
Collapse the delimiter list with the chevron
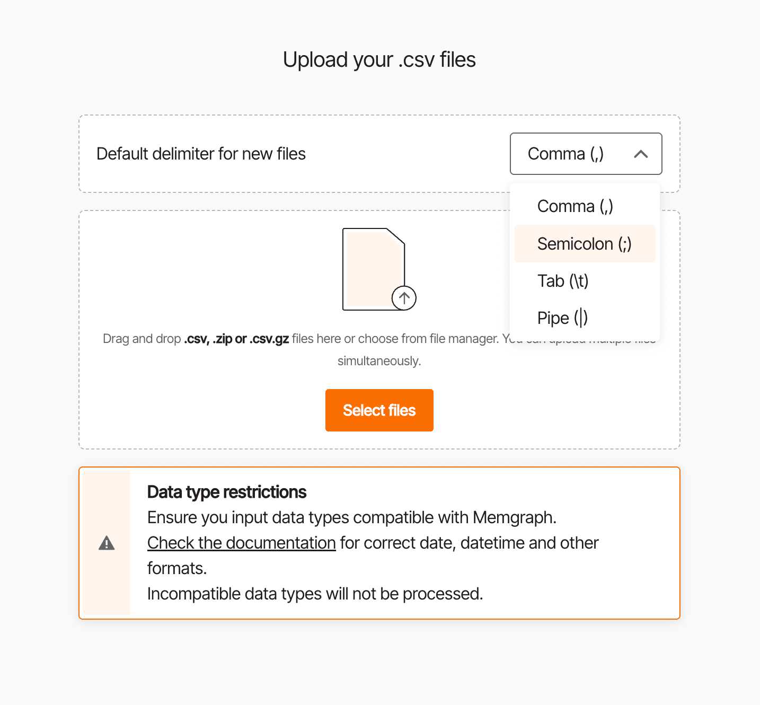[x=641, y=154]
